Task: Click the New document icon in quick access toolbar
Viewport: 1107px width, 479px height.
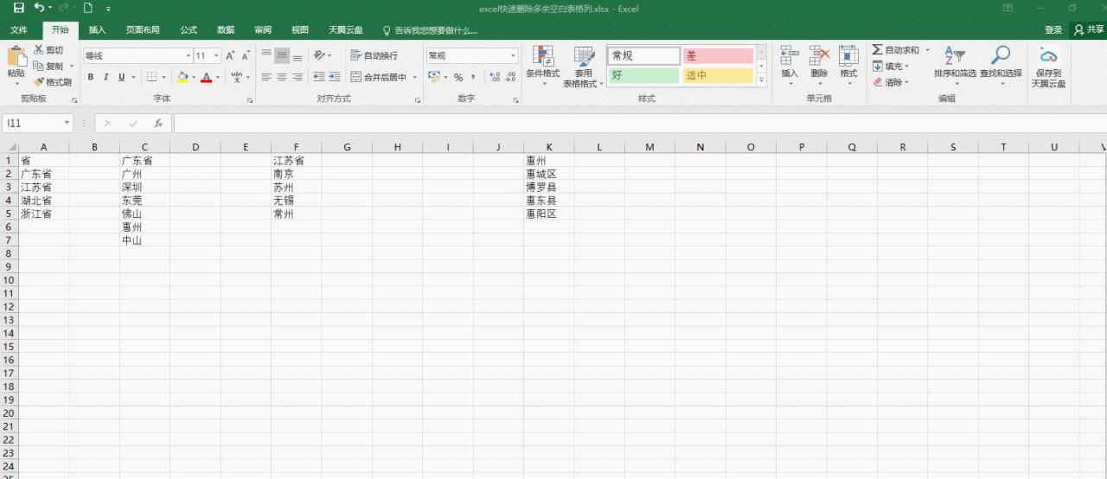Action: (88, 8)
